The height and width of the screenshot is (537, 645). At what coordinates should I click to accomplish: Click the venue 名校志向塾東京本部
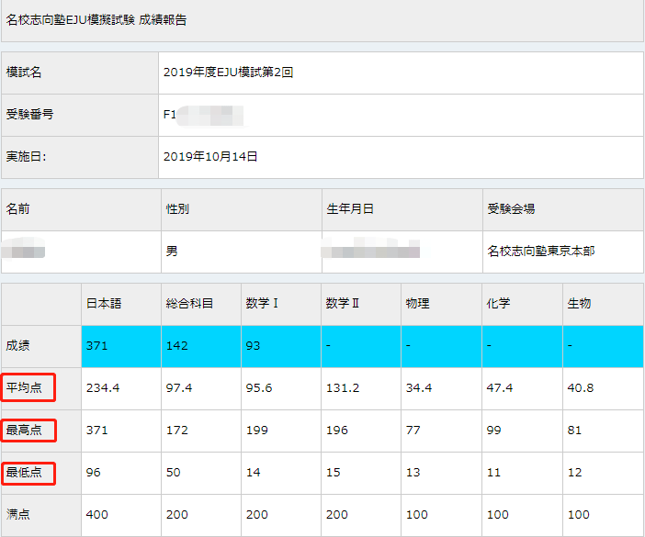pos(541,251)
